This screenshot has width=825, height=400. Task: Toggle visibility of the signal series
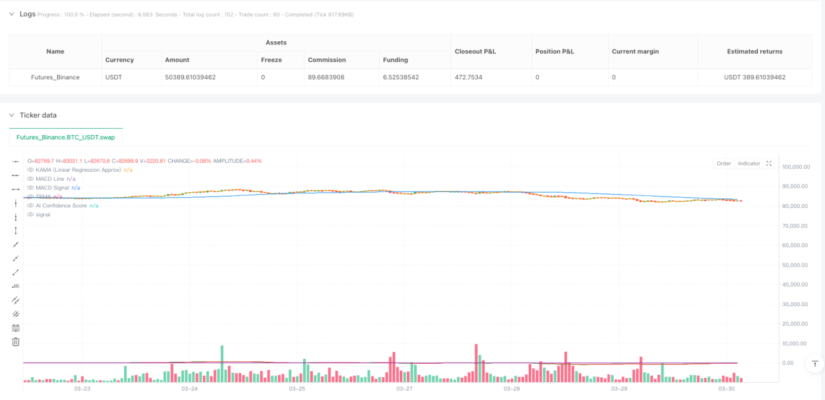(x=30, y=214)
